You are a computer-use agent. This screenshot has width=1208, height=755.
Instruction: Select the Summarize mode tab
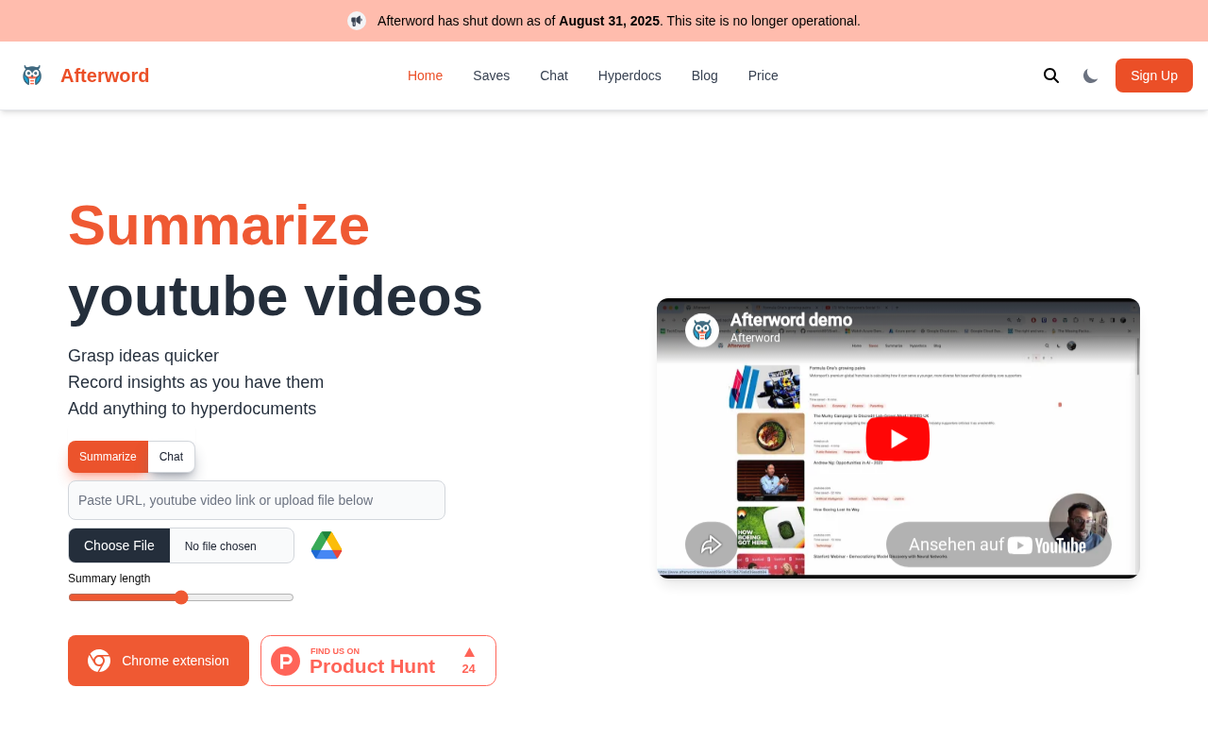point(108,457)
